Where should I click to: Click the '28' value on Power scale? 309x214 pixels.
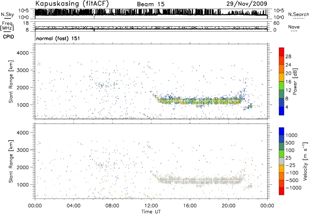(288, 56)
